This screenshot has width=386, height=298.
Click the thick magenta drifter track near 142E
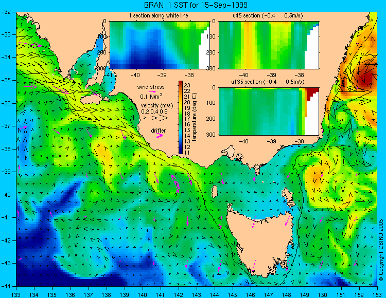click(x=176, y=183)
